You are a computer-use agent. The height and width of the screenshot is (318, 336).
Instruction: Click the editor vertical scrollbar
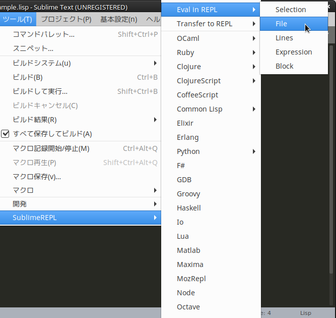click(x=331, y=159)
